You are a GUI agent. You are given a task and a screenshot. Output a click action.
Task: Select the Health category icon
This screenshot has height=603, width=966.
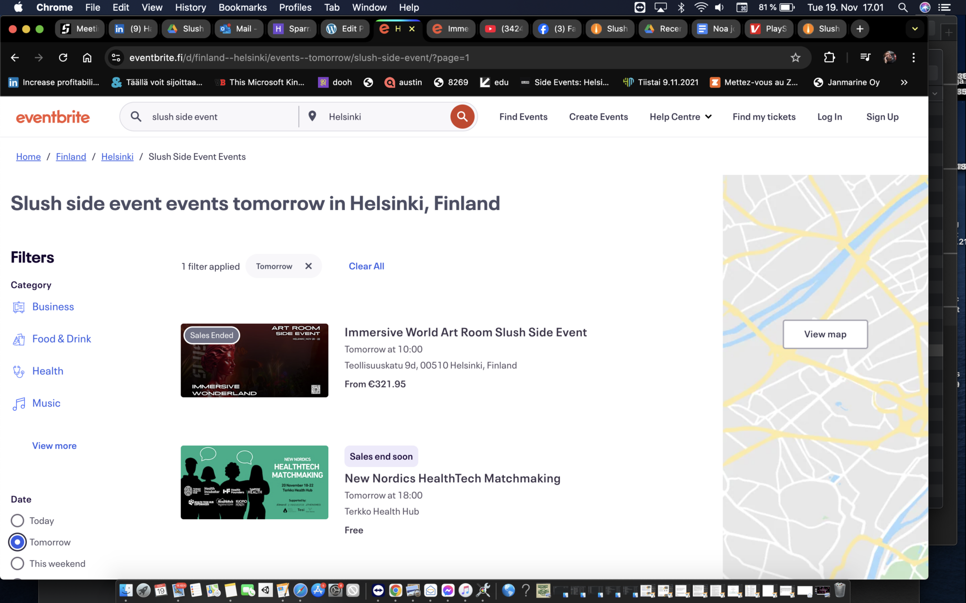(x=18, y=371)
